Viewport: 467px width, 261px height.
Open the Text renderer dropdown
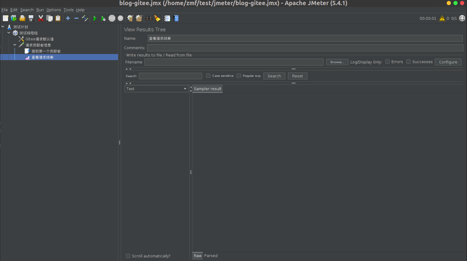tap(157, 89)
